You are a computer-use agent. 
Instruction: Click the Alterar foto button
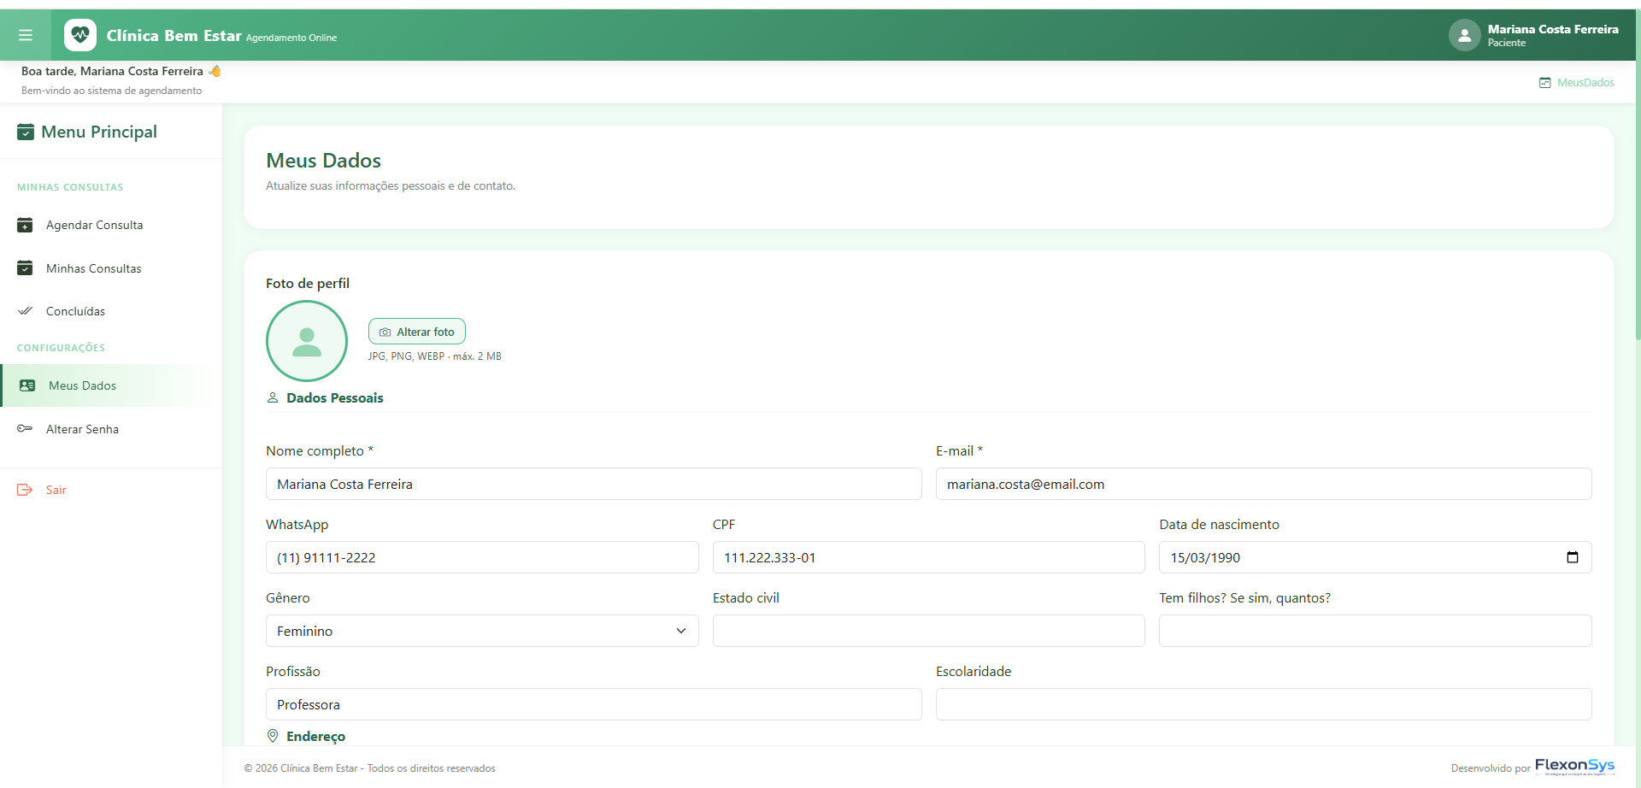pyautogui.click(x=417, y=332)
